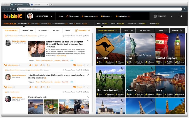Click the Saybubble logo
189x118 pixels.
(13, 16)
